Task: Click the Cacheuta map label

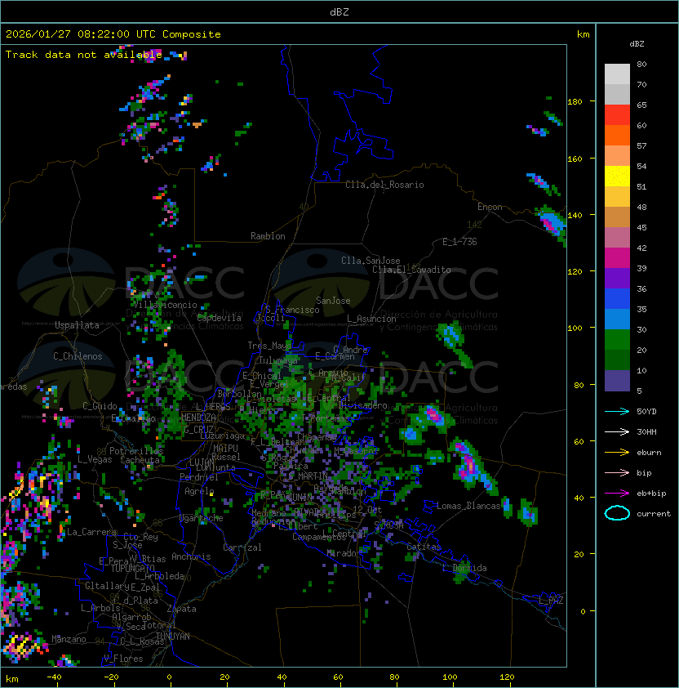Action: click(140, 460)
